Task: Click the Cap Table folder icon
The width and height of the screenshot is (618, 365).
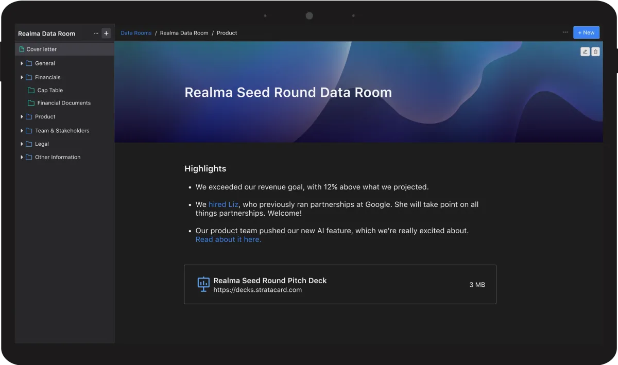Action: point(30,90)
